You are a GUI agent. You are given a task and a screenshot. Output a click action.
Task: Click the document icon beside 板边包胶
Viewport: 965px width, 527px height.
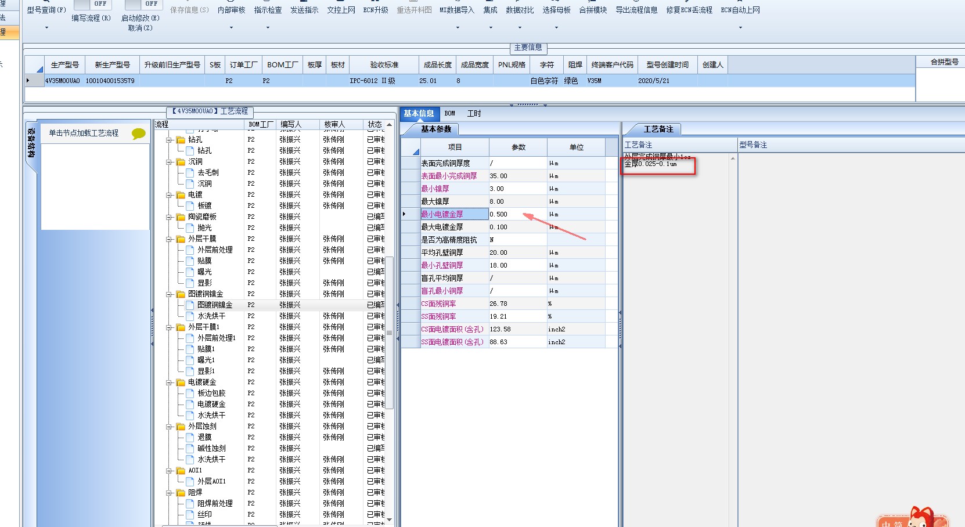190,394
